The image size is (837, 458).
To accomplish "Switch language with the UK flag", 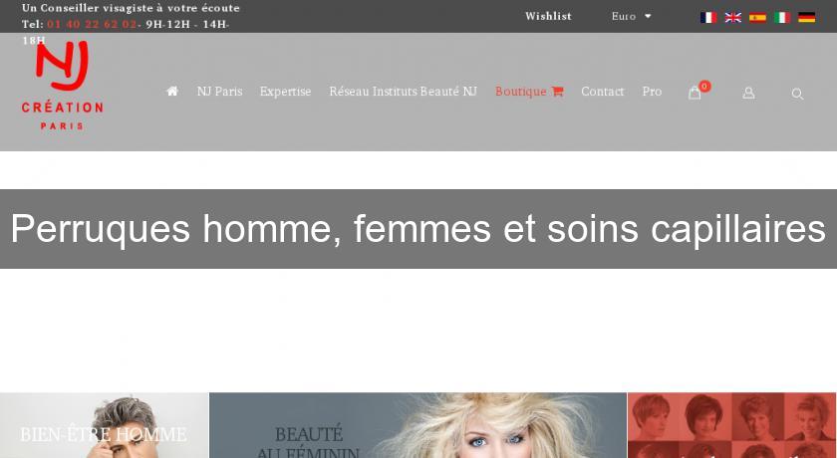I will tap(732, 17).
